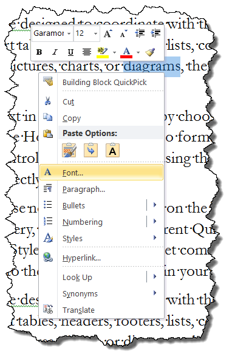Click the Translate icon
The width and height of the screenshot is (232, 359).
tap(48, 309)
